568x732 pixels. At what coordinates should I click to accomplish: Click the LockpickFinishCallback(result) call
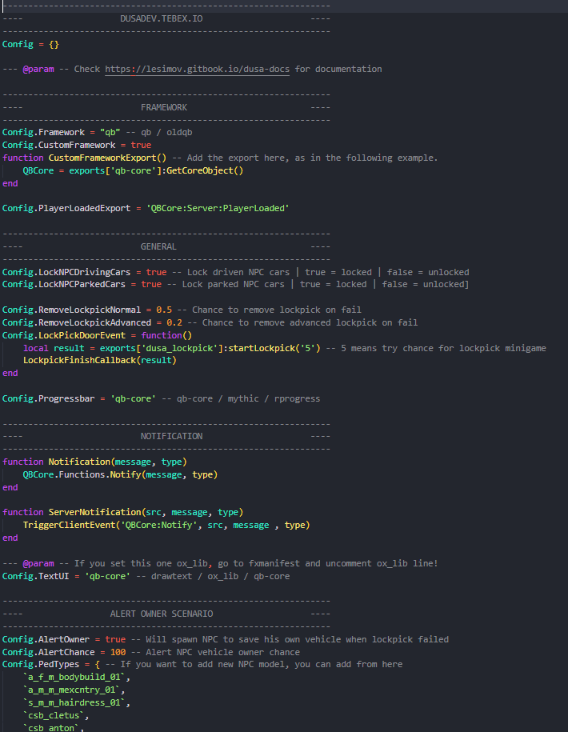(x=98, y=360)
